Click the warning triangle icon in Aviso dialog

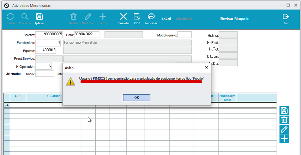[70, 82]
